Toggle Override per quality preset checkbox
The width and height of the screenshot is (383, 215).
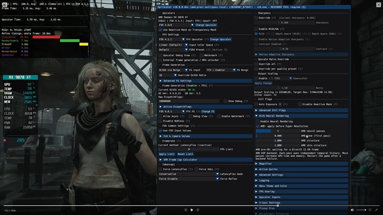coord(256,69)
